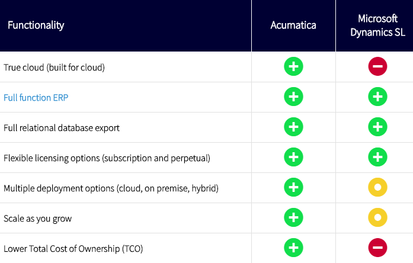This screenshot has height=263, width=413.
Task: Click Dynamics SL yellow circle for Scale as you grow
Action: pyautogui.click(x=377, y=217)
